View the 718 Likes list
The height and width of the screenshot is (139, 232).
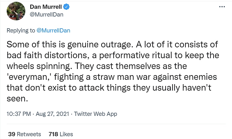61,134
